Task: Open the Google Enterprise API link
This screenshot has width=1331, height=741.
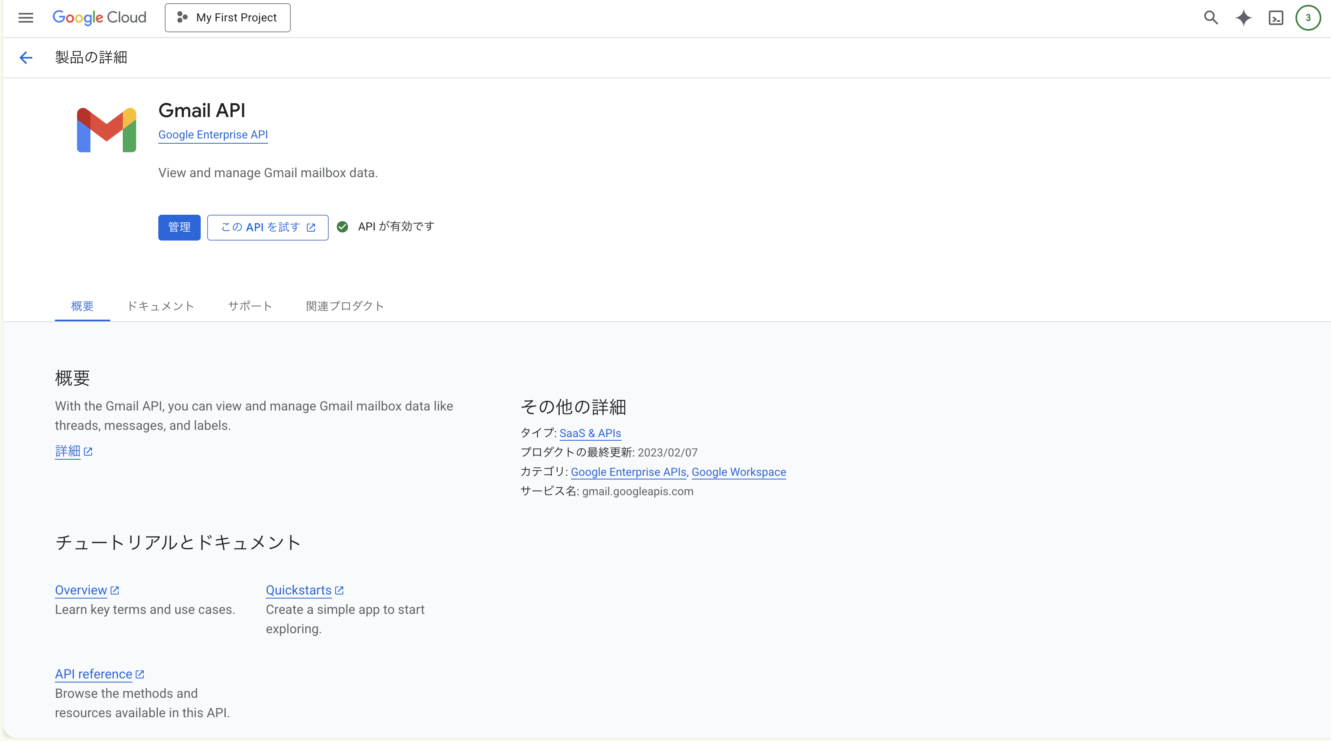Action: click(213, 135)
